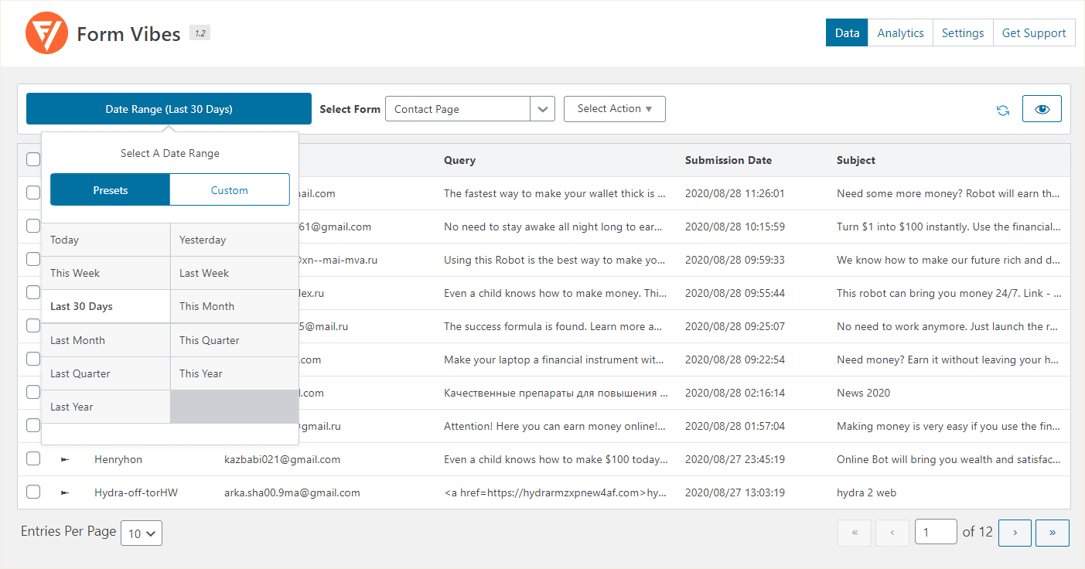Click the refresh data icon

coord(1003,110)
